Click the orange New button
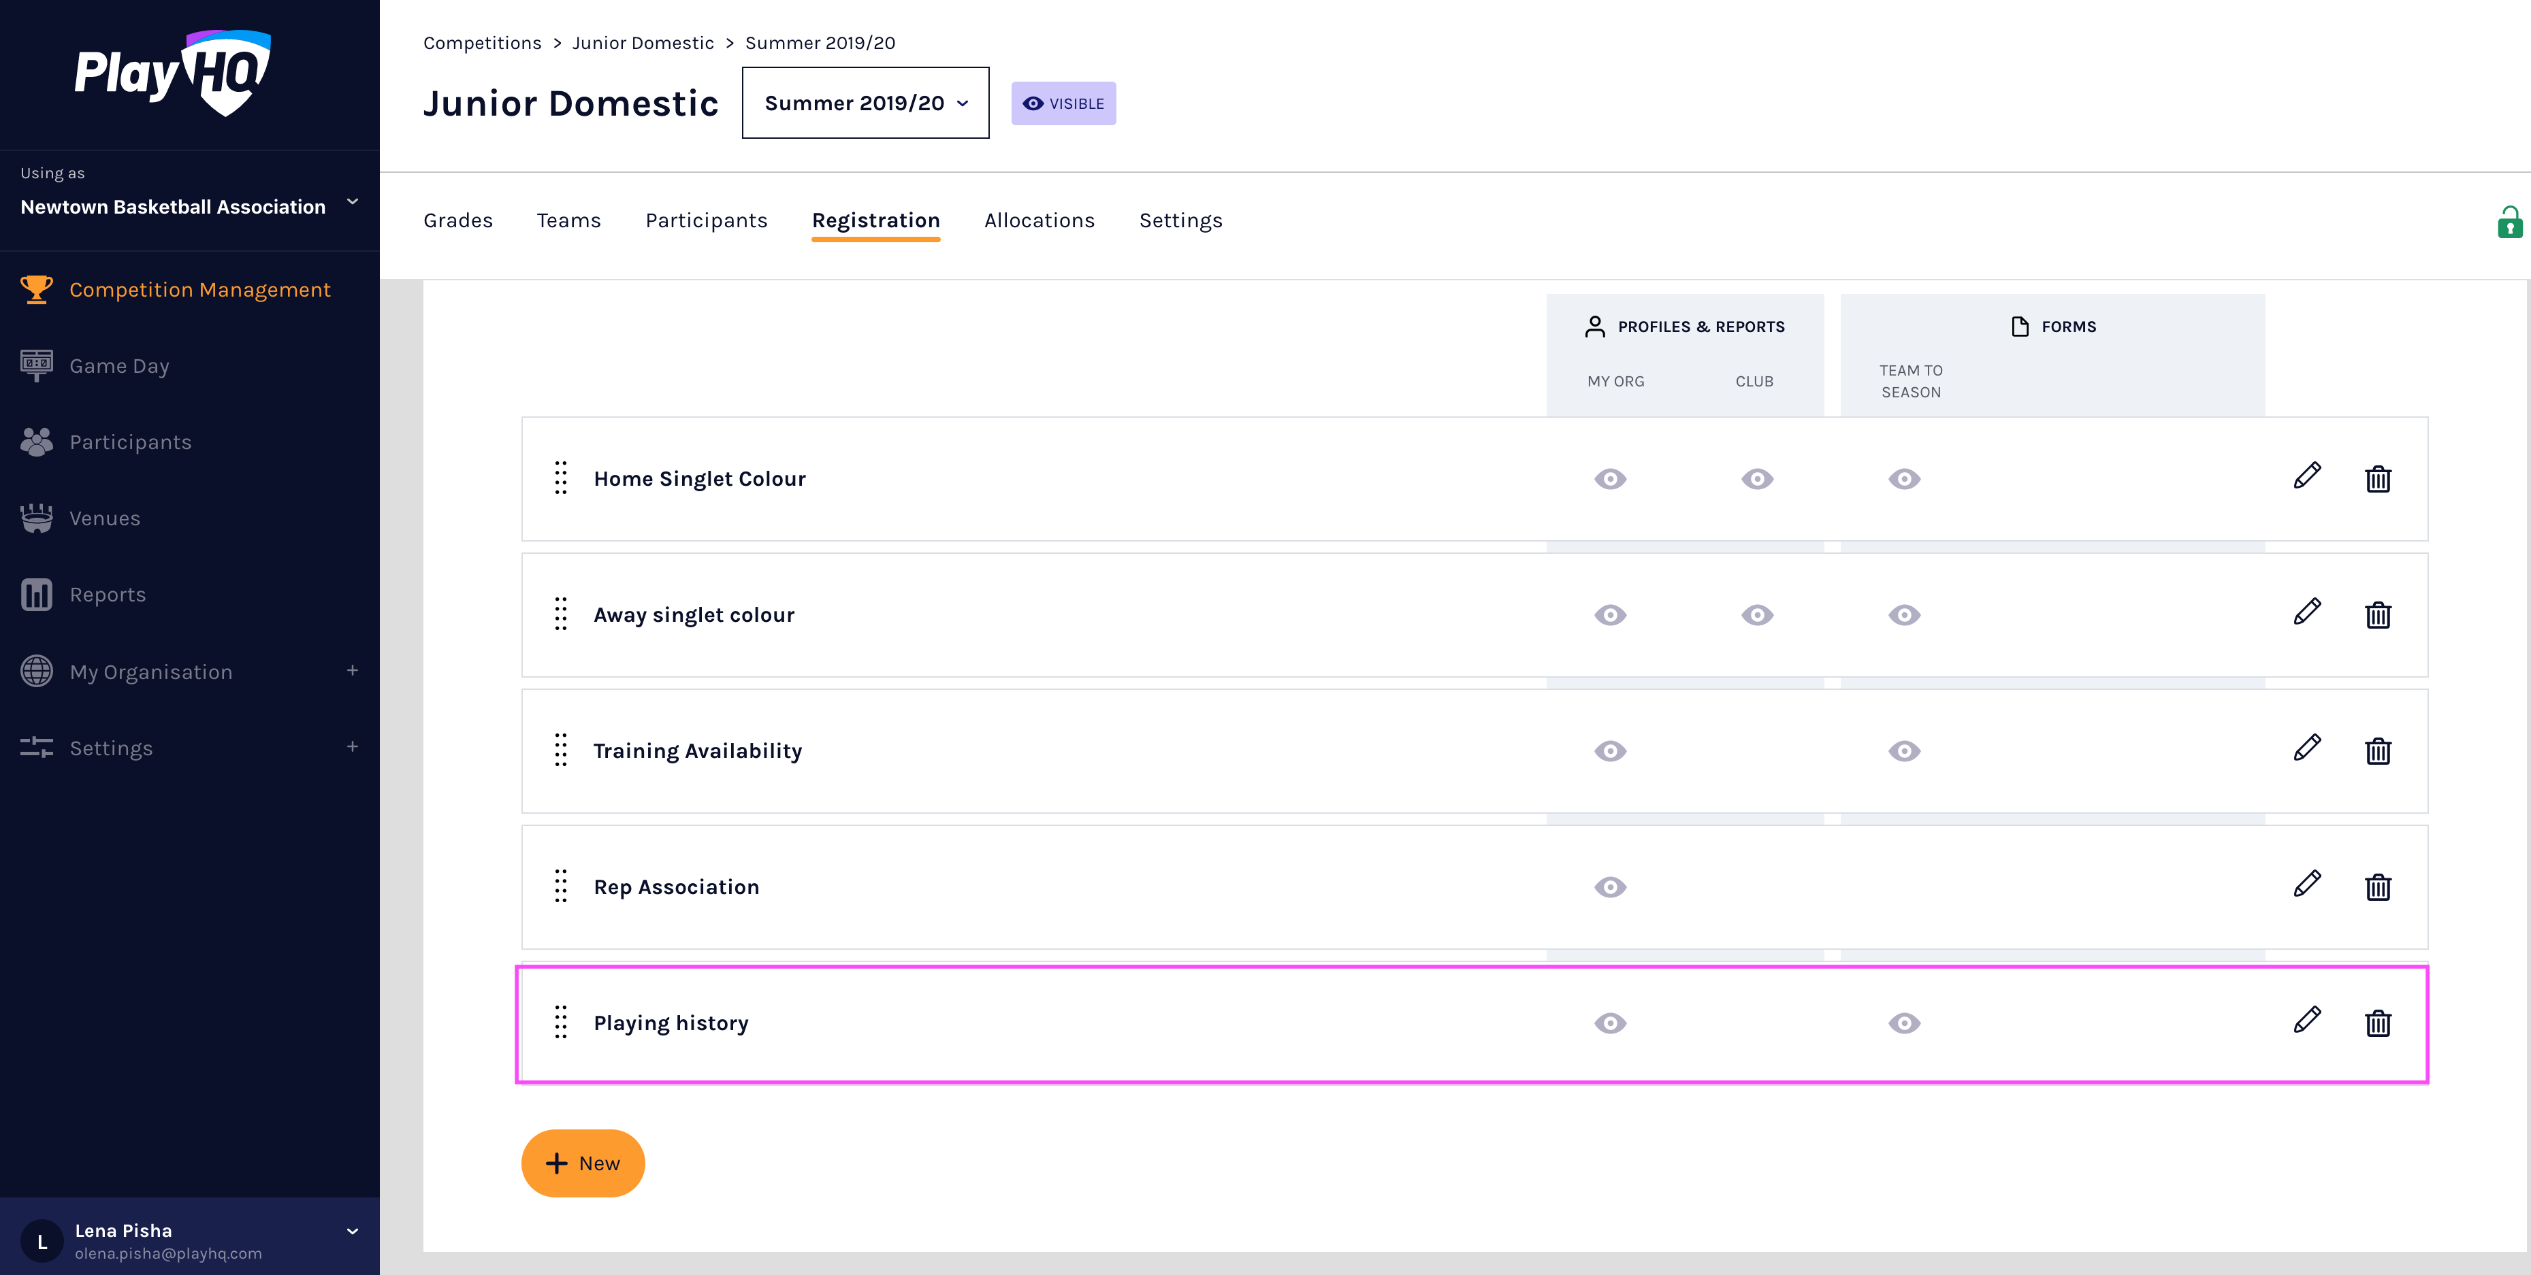Viewport: 2531px width, 1275px height. coord(583,1163)
